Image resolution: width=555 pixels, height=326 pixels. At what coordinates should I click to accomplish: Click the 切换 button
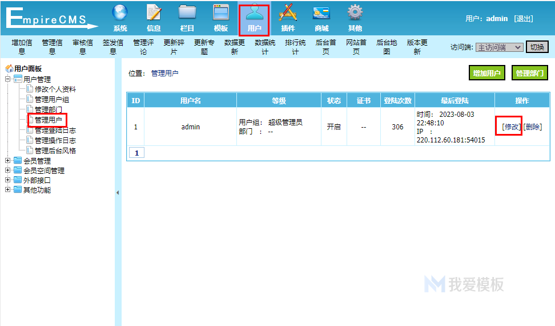point(537,47)
